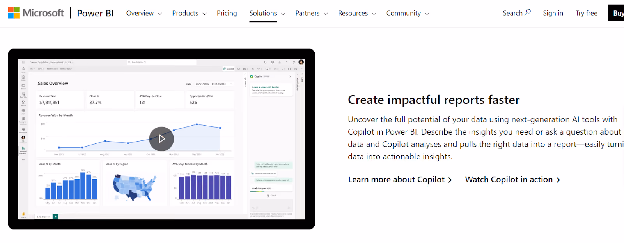Viewport: 624px width, 243px height.
Task: Play the Copilot demo video
Action: [x=161, y=139]
